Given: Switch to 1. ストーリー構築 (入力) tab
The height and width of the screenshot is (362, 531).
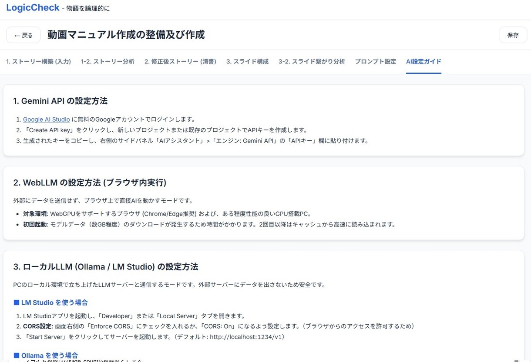Looking at the screenshot, I should click(39, 61).
